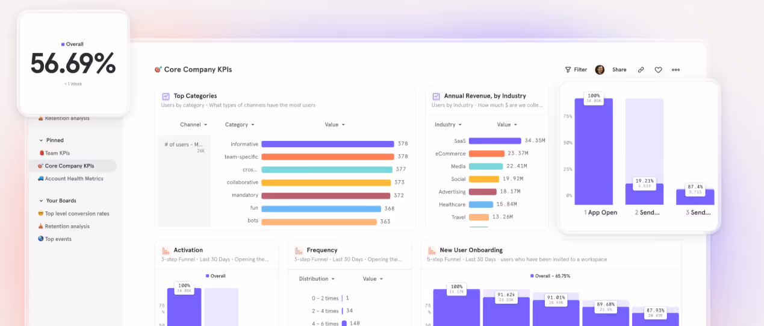Click the New User Onboarding title
This screenshot has width=764, height=326.
point(471,250)
